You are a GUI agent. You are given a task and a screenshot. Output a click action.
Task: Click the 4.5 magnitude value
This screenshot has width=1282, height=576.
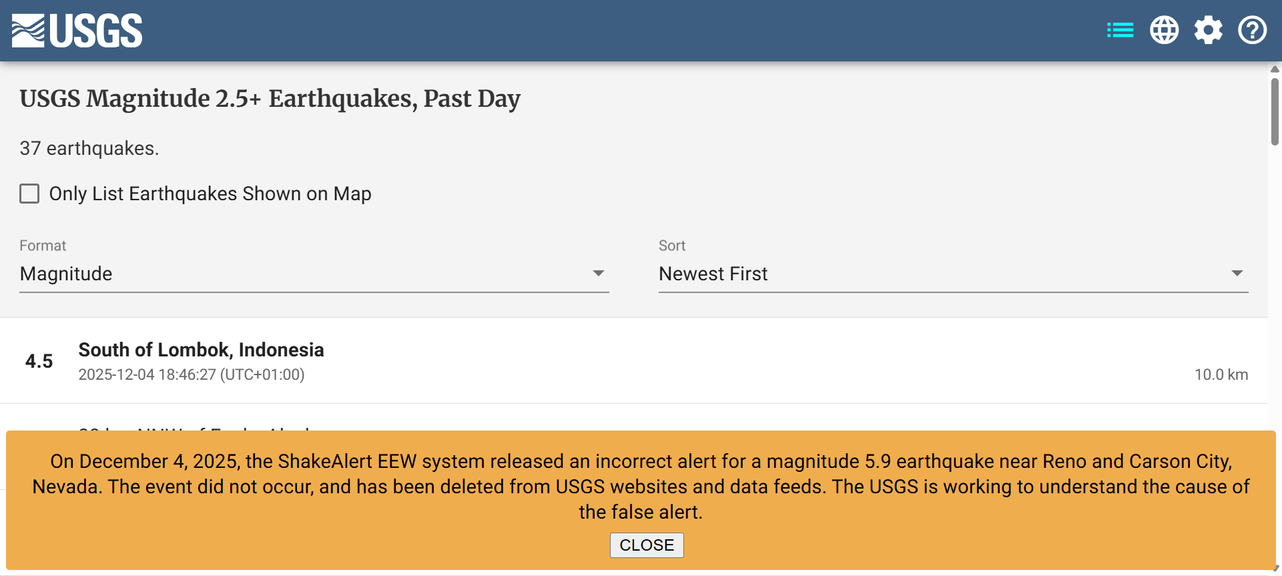(x=39, y=361)
